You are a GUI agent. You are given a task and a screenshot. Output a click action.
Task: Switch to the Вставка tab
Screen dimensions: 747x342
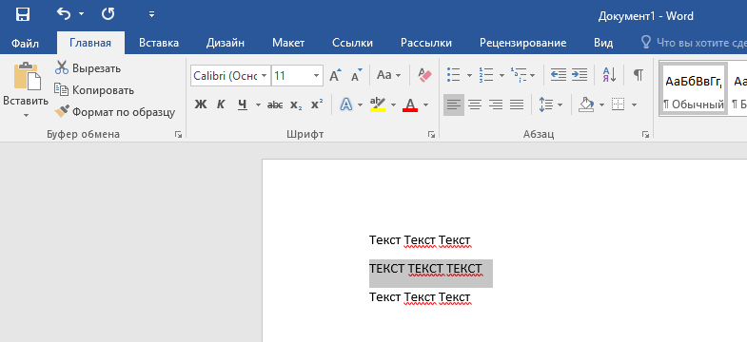pos(159,43)
